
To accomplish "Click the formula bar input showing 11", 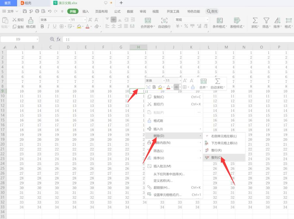I will 178,39.
